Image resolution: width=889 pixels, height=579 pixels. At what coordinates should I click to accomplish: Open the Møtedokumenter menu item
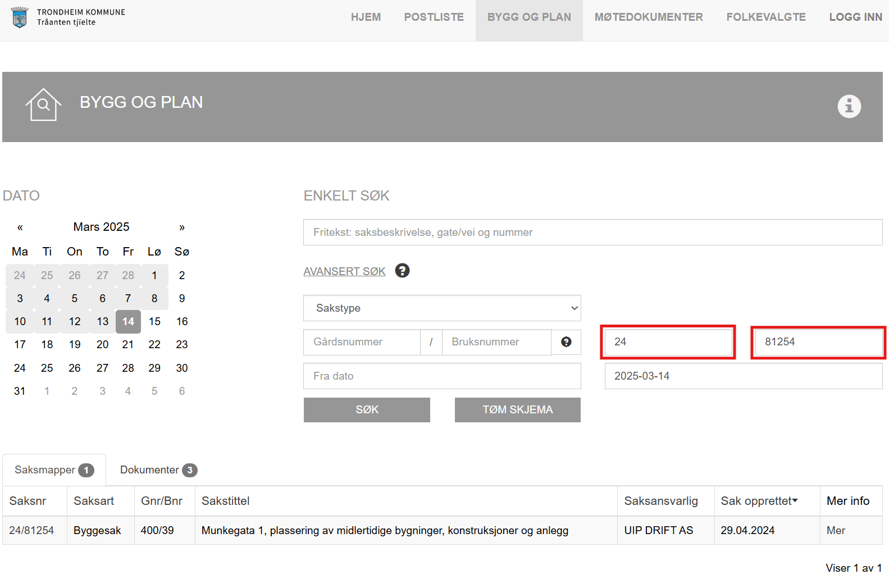(x=648, y=17)
